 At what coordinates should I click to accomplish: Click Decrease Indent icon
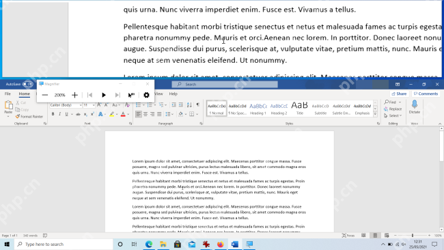click(174, 105)
